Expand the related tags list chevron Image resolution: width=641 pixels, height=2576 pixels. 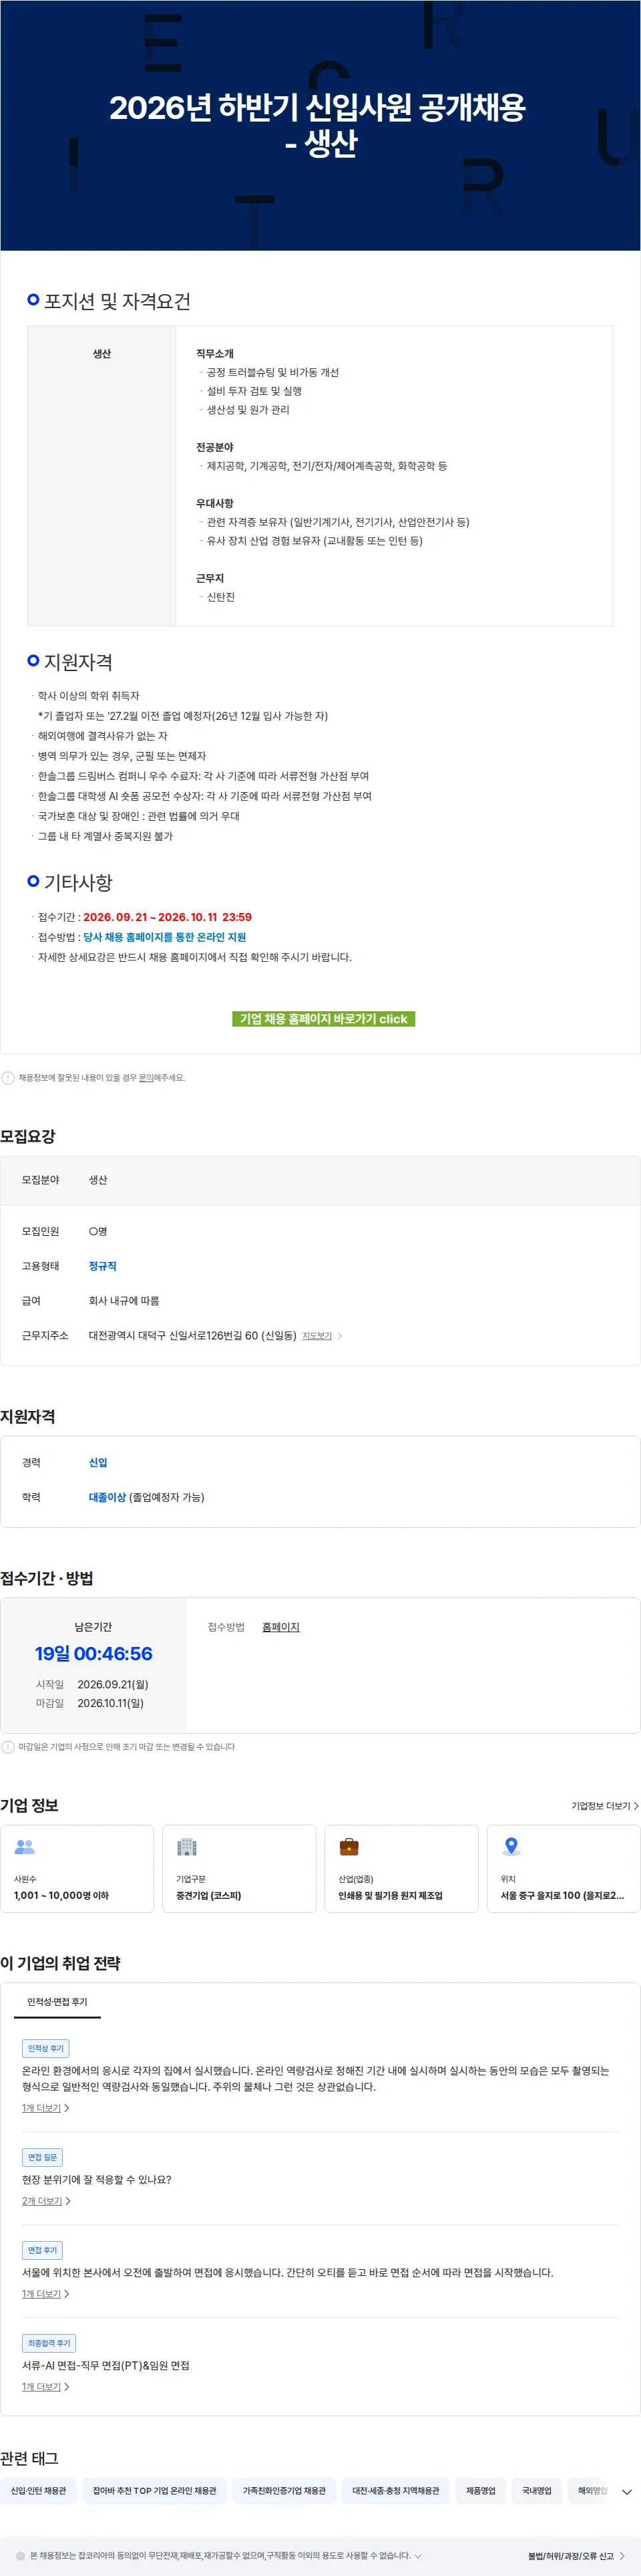[x=627, y=2492]
